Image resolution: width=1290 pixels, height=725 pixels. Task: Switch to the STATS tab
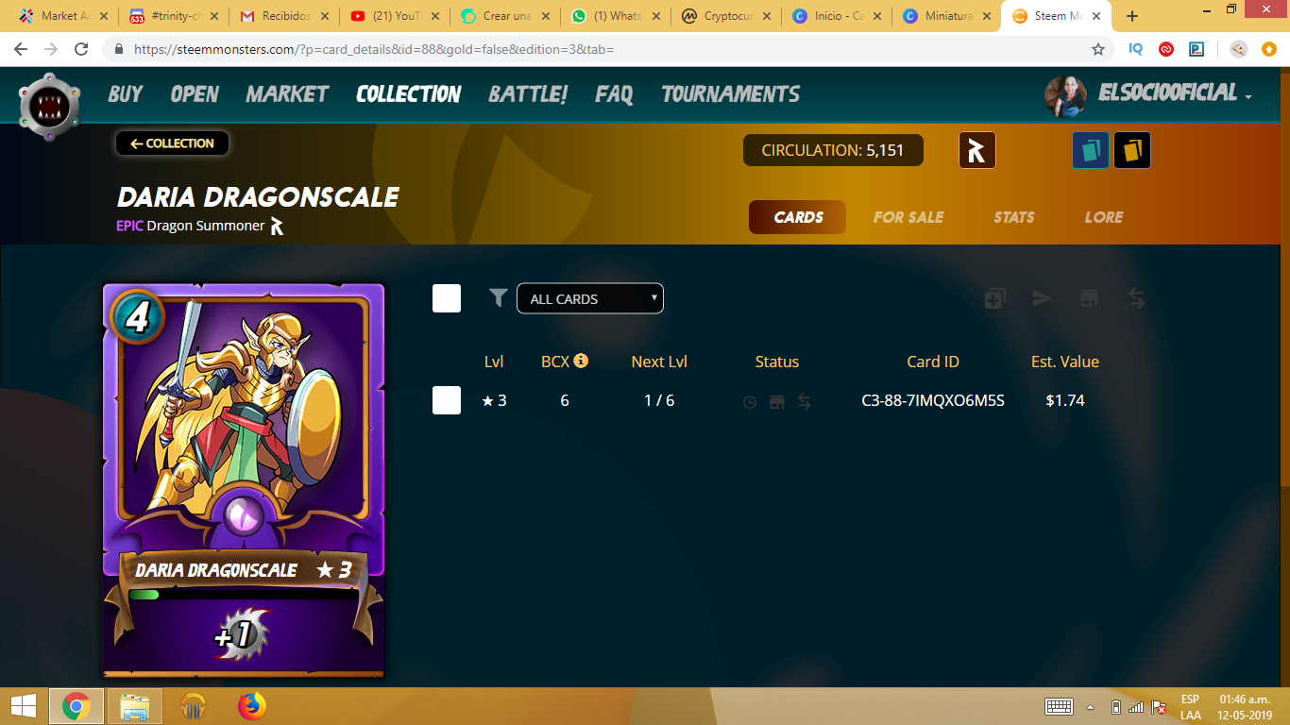pos(1014,217)
